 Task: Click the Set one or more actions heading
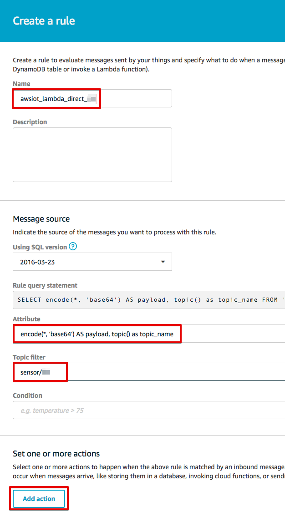click(x=56, y=454)
